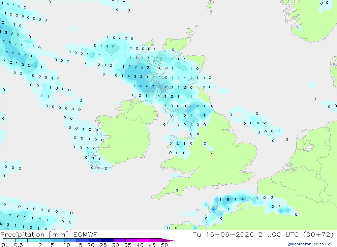Click the '9' precipitation value near Channel Islands
The width and height of the screenshot is (337, 247).
(213, 209)
